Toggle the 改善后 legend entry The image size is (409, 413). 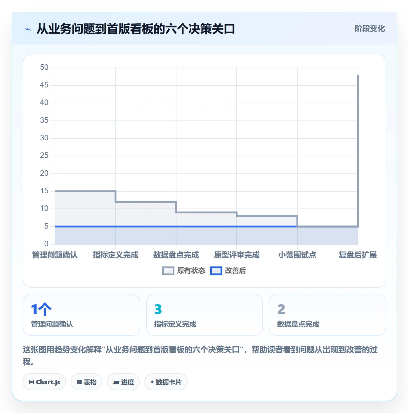click(228, 271)
